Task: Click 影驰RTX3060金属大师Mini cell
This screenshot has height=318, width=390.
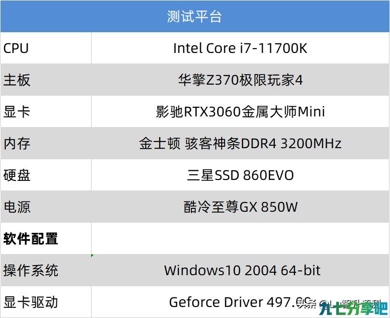Action: pos(240,112)
